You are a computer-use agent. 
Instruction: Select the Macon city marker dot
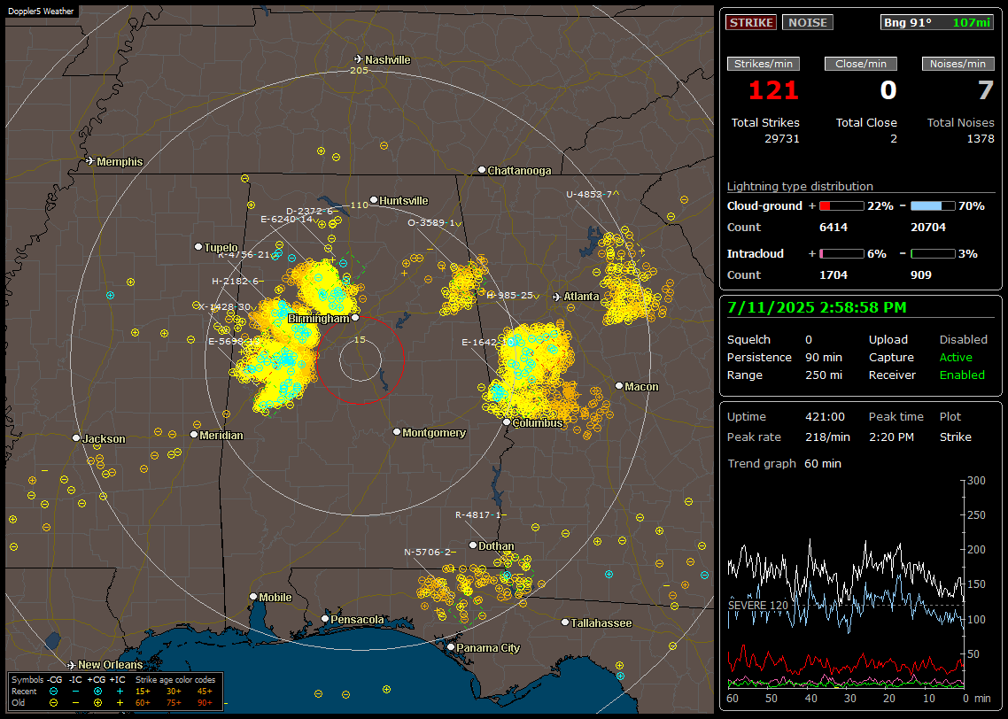[x=619, y=385]
